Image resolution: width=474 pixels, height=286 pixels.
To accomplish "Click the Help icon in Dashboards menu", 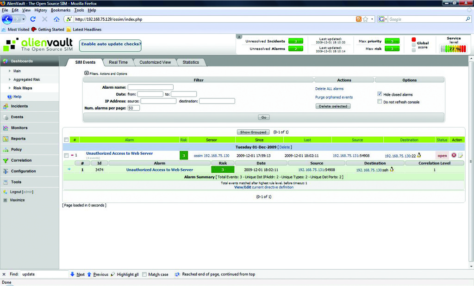I will pos(10,97).
